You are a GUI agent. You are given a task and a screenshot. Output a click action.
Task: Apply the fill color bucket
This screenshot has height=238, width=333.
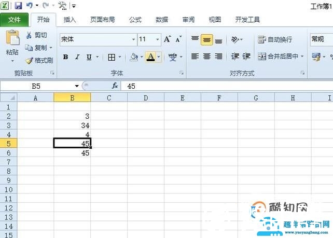tap(134, 57)
